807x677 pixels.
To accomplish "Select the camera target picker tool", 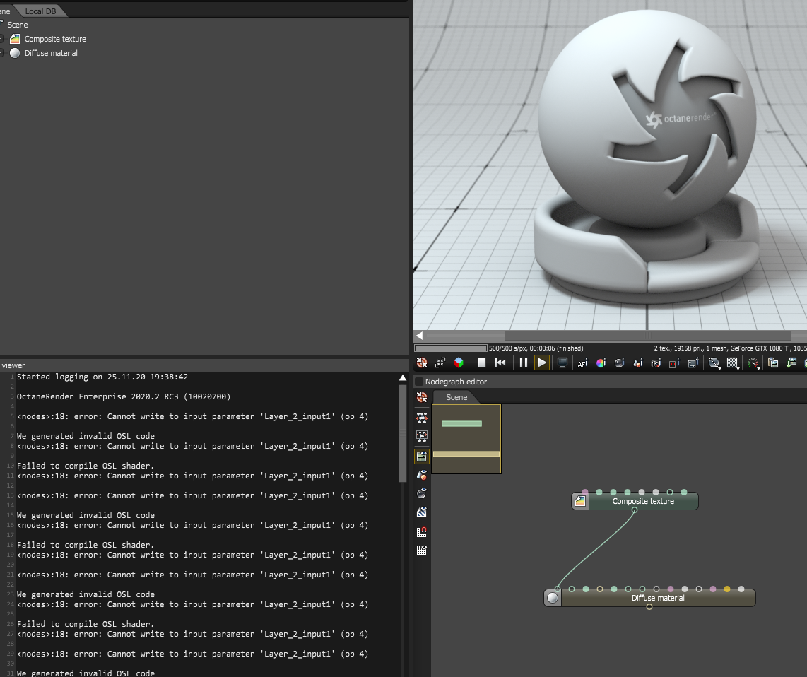I will point(656,363).
